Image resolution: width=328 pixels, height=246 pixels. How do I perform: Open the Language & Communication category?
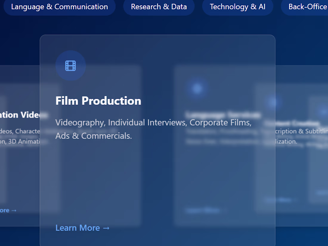pos(59,7)
